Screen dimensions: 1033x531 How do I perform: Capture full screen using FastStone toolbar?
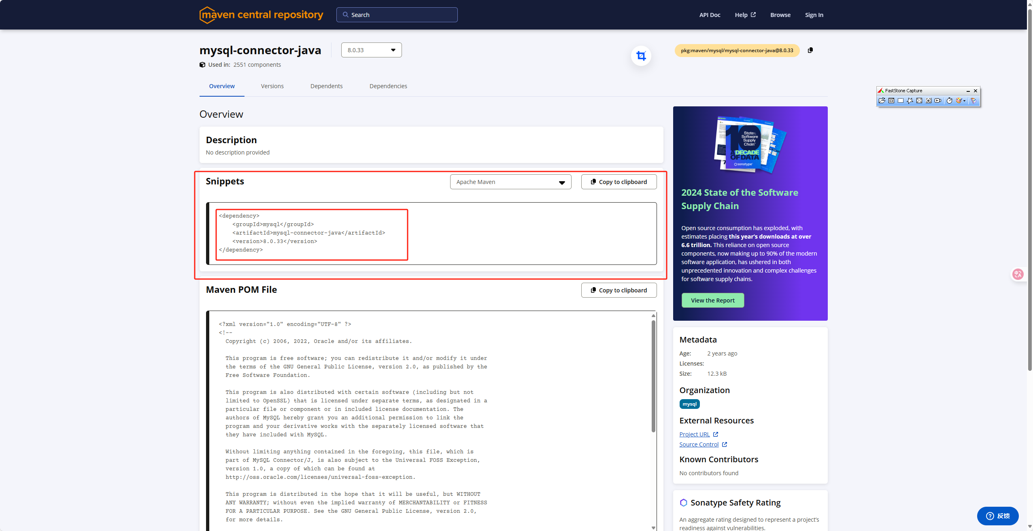tap(919, 102)
